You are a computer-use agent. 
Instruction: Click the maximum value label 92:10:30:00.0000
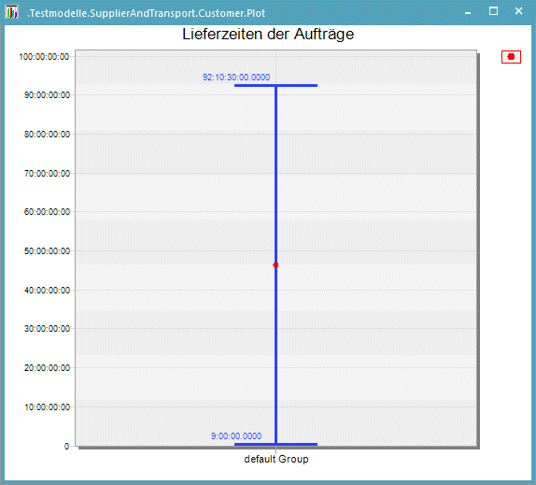tap(236, 77)
